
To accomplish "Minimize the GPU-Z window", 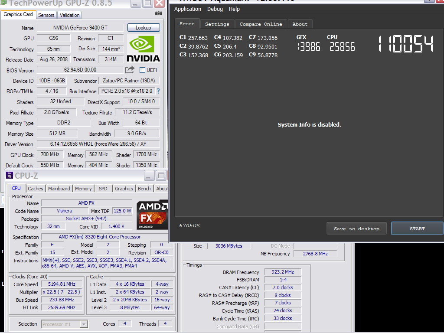I will (x=136, y=3).
